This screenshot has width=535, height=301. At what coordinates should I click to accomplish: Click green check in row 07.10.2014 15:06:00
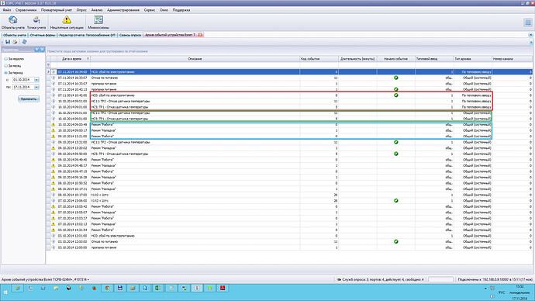point(395,201)
